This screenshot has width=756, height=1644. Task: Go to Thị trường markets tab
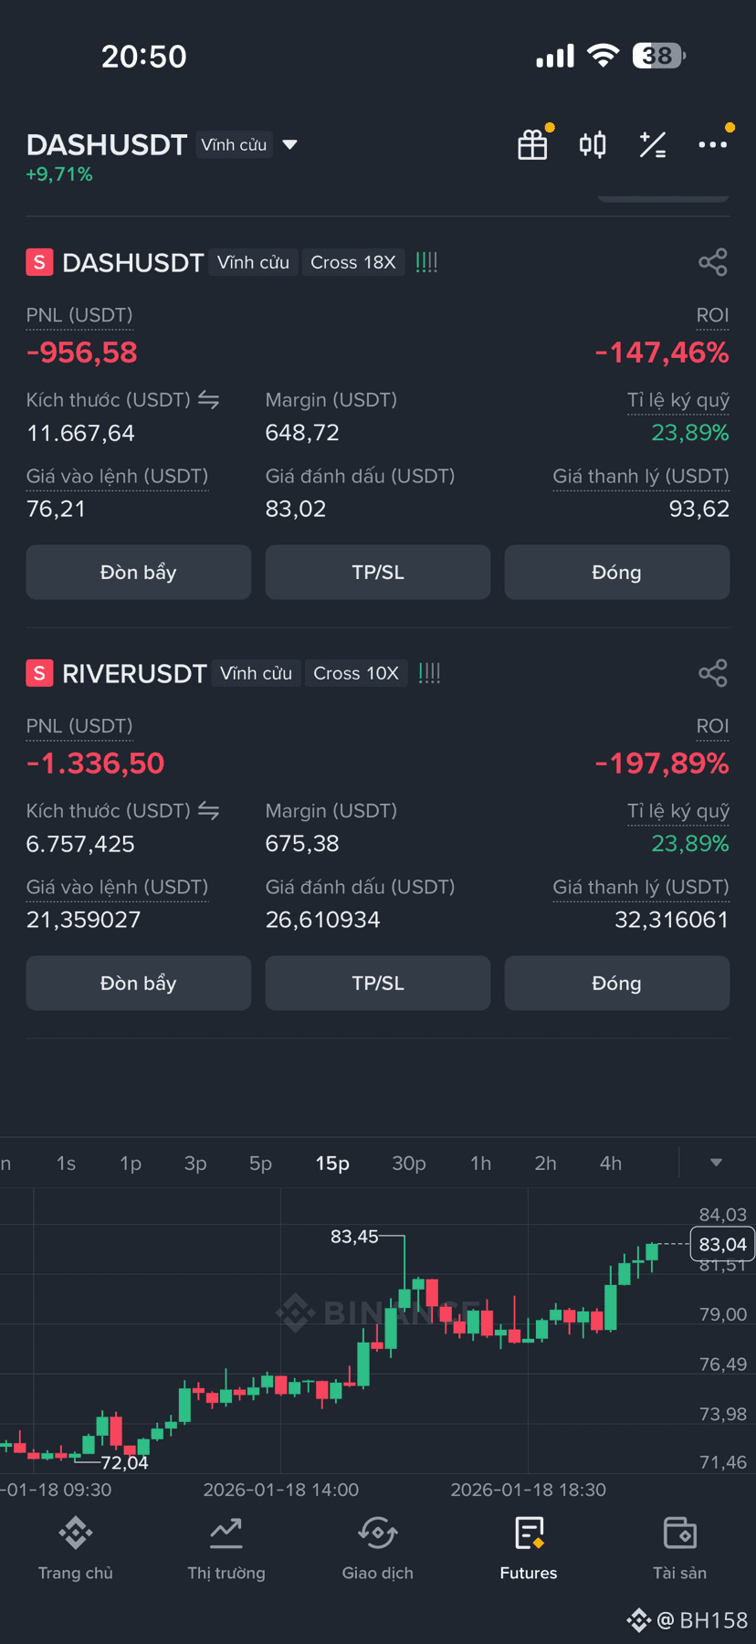click(x=226, y=1548)
